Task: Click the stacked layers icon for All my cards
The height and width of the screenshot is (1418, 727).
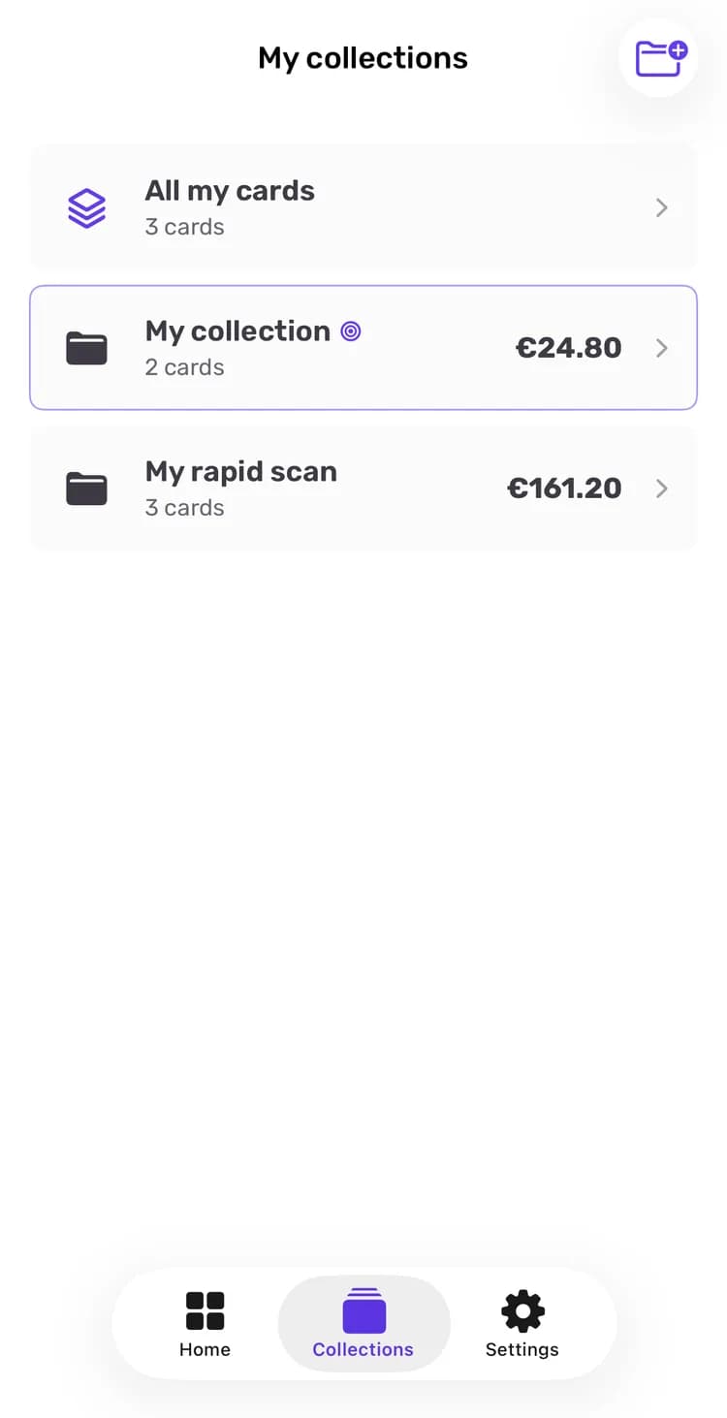Action: pyautogui.click(x=87, y=208)
